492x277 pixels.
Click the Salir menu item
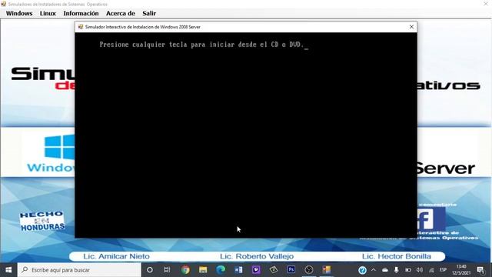click(x=149, y=14)
